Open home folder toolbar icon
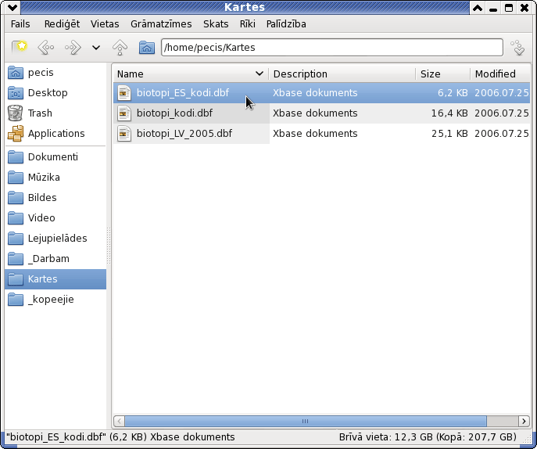Viewport: 537px width, 449px height. click(147, 47)
